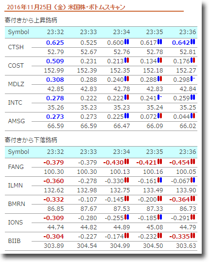Click the candlestick icon beside BIIB -0.335

(193, 236)
